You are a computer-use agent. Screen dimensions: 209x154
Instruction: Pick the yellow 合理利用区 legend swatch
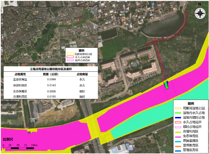[x=178, y=132]
